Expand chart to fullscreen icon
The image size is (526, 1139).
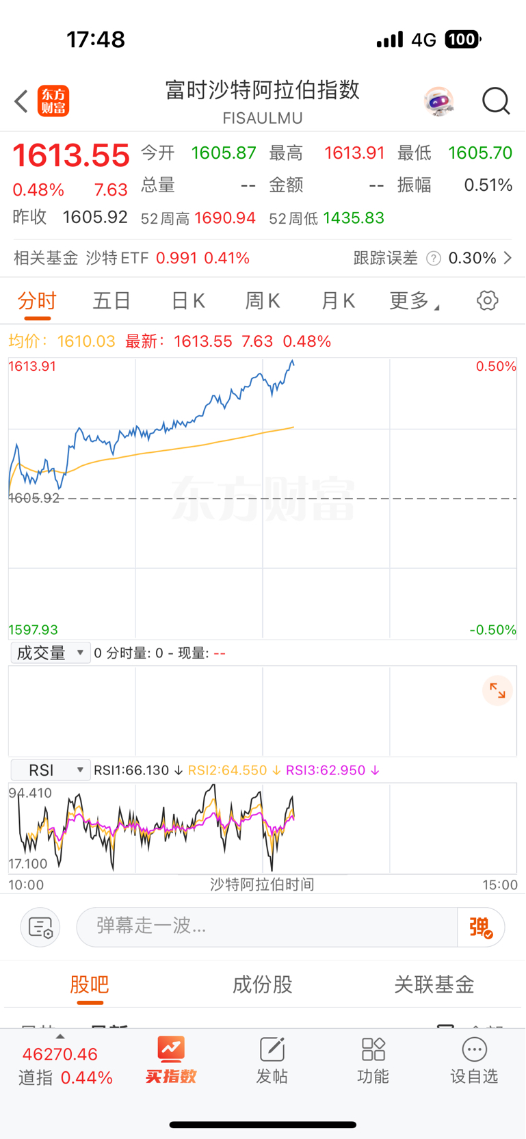click(497, 691)
